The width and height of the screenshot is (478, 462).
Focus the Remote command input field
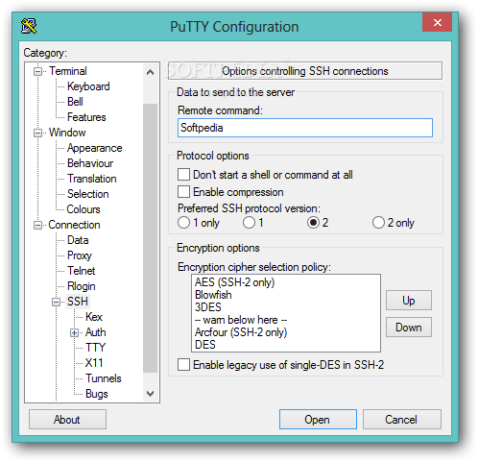tap(305, 128)
